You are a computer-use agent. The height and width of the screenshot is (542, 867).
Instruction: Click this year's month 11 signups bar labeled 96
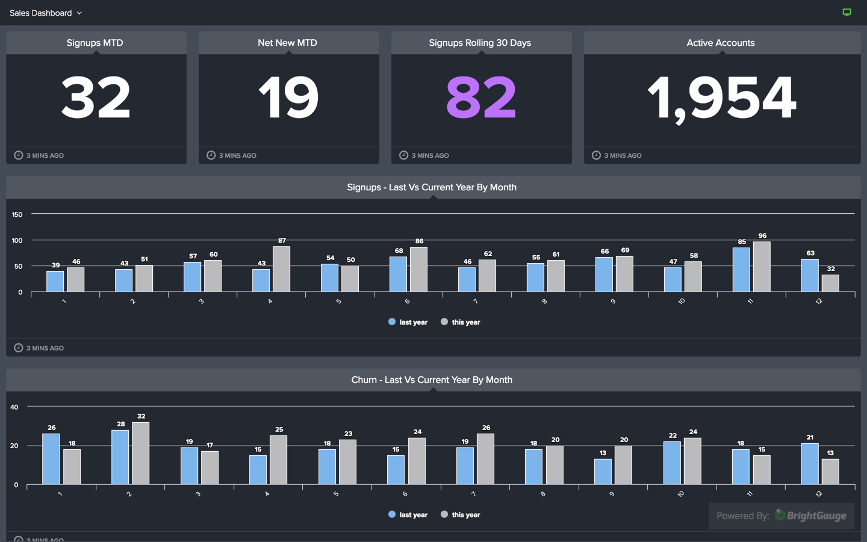point(762,267)
